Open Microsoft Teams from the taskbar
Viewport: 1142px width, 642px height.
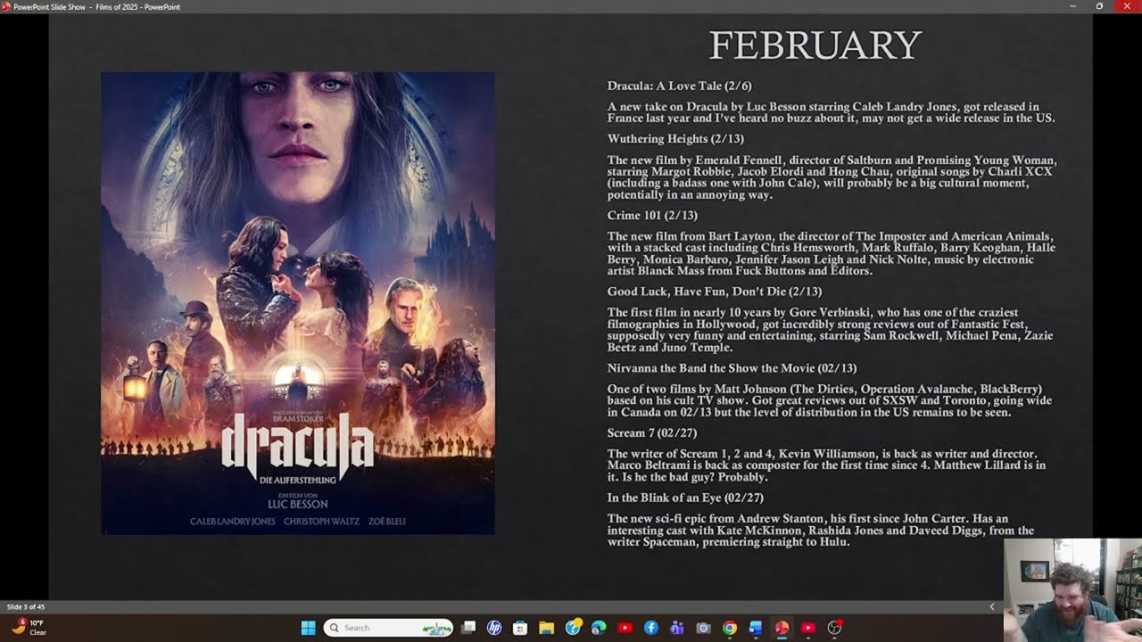coord(677,628)
